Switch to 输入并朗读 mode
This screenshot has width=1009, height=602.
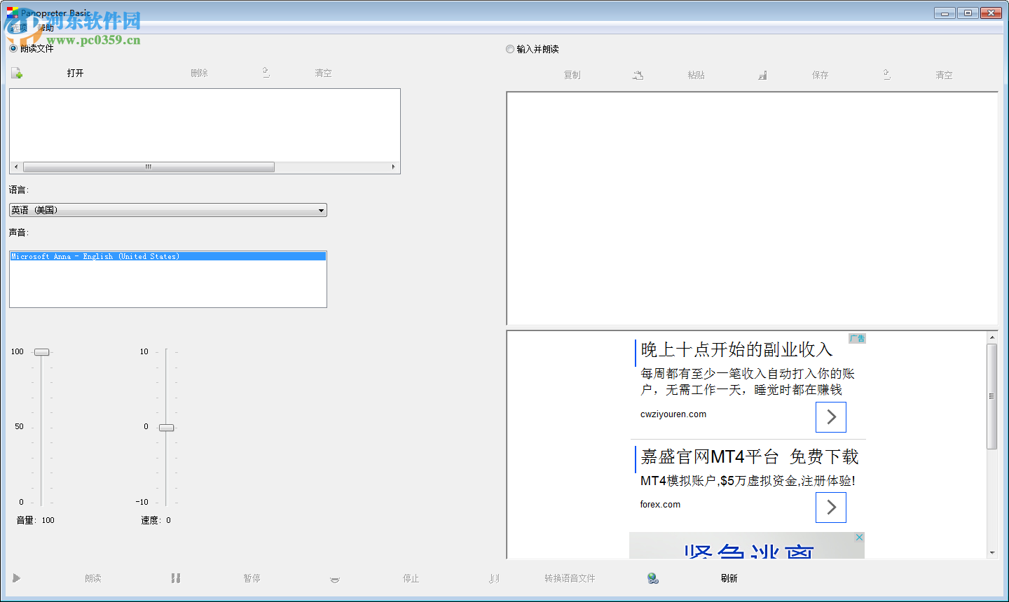tap(509, 49)
